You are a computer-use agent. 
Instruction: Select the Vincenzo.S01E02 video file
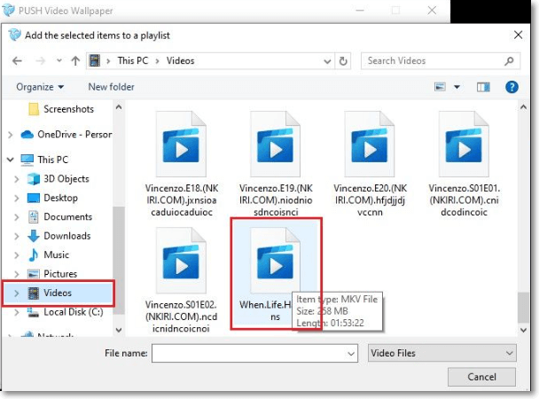[x=181, y=280]
